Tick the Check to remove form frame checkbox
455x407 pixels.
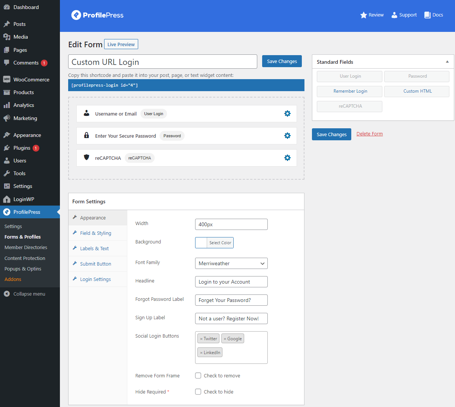[x=198, y=375]
